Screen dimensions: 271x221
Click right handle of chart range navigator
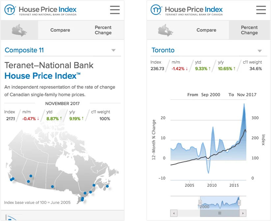239,203
